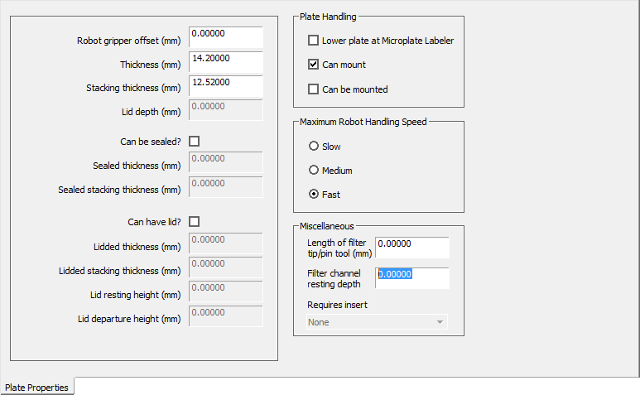The height and width of the screenshot is (395, 640).
Task: Open the Requires insert dropdown
Action: [x=377, y=322]
